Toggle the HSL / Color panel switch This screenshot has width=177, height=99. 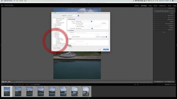coord(154,17)
